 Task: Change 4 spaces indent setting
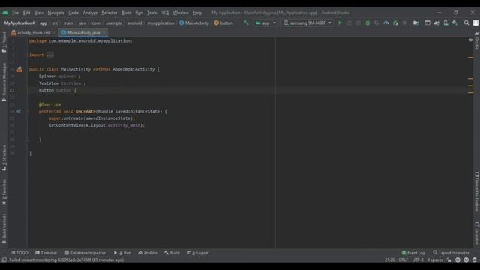(x=435, y=259)
